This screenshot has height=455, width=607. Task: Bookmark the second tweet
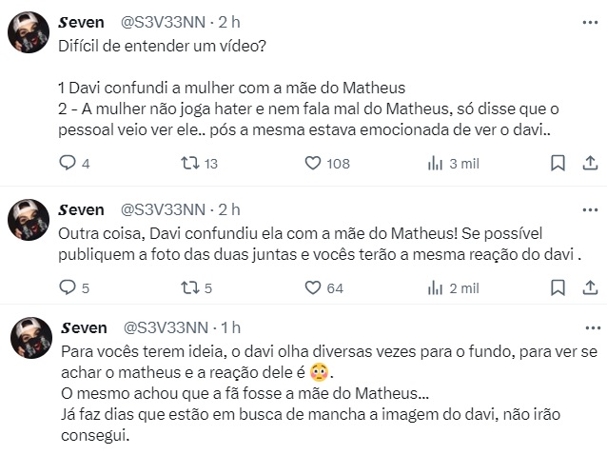(x=558, y=287)
